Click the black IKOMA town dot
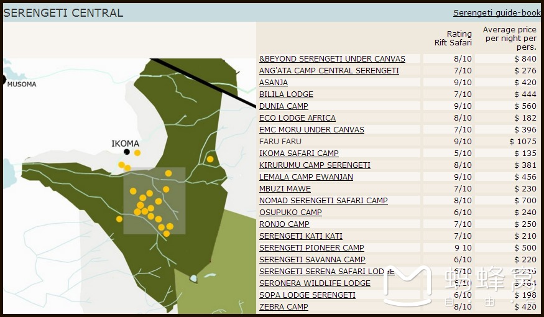Image resolution: width=544 pixels, height=317 pixels. (x=127, y=152)
